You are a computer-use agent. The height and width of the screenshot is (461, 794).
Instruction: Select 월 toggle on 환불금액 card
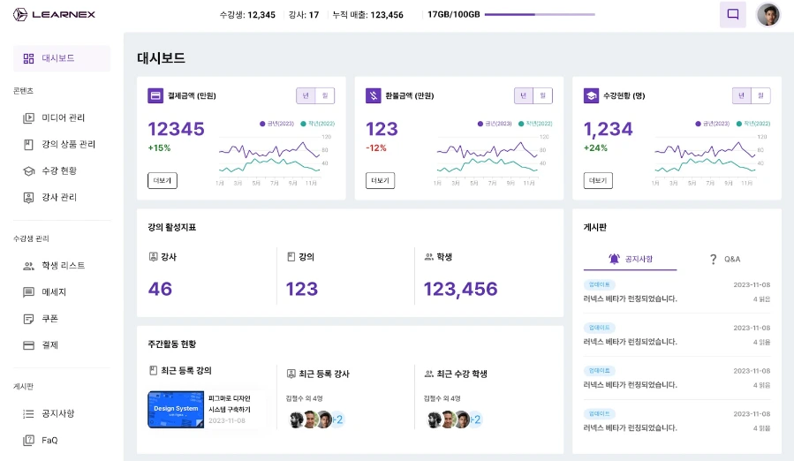[543, 95]
